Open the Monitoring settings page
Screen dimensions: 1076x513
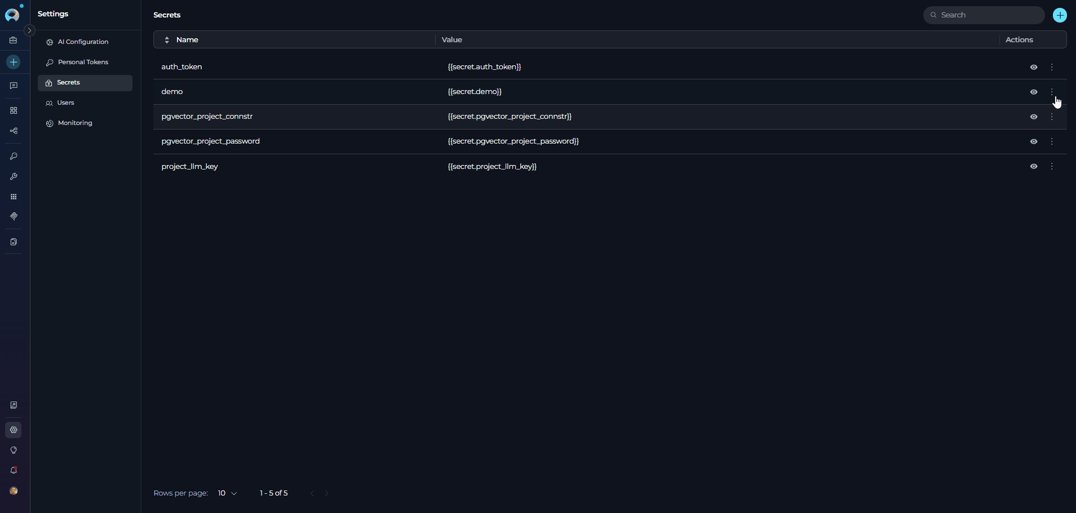tap(75, 123)
